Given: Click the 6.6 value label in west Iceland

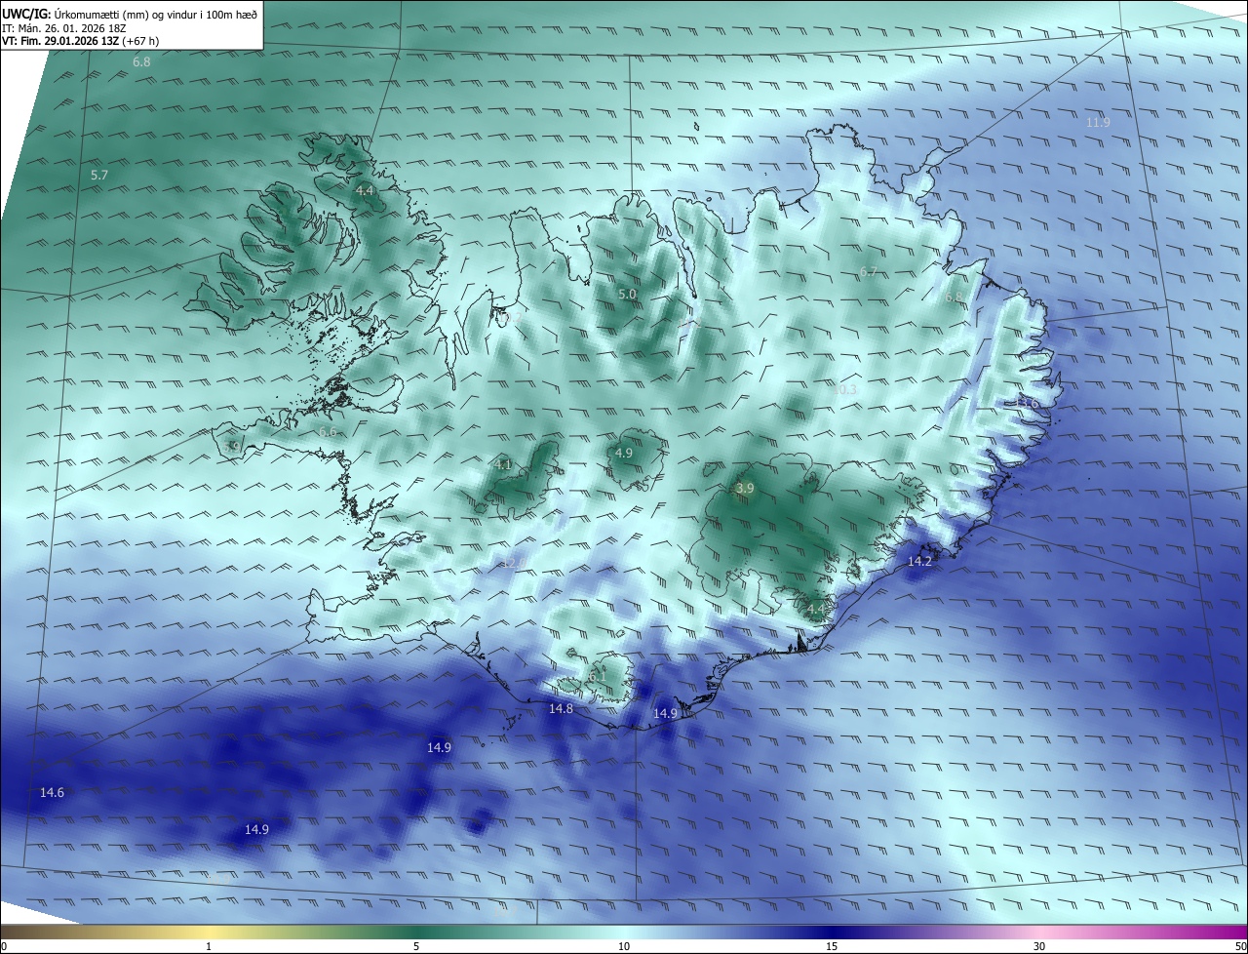Looking at the screenshot, I should [x=328, y=431].
